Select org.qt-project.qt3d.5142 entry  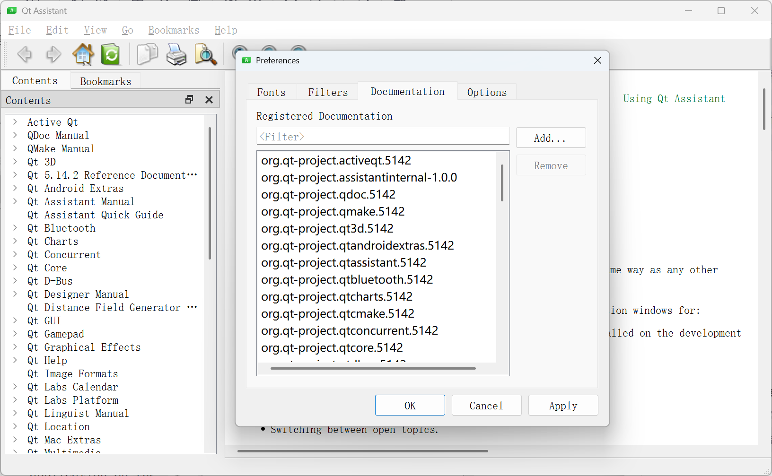click(x=376, y=228)
